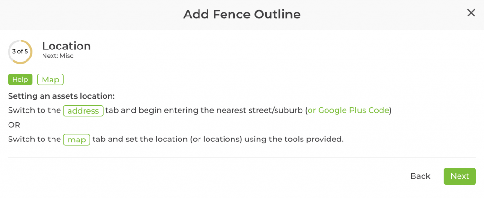Click the Next: Misc subtitle
The height and width of the screenshot is (198, 484).
(x=58, y=56)
